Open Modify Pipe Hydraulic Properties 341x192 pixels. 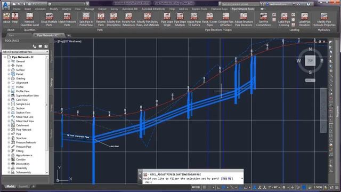(324, 19)
